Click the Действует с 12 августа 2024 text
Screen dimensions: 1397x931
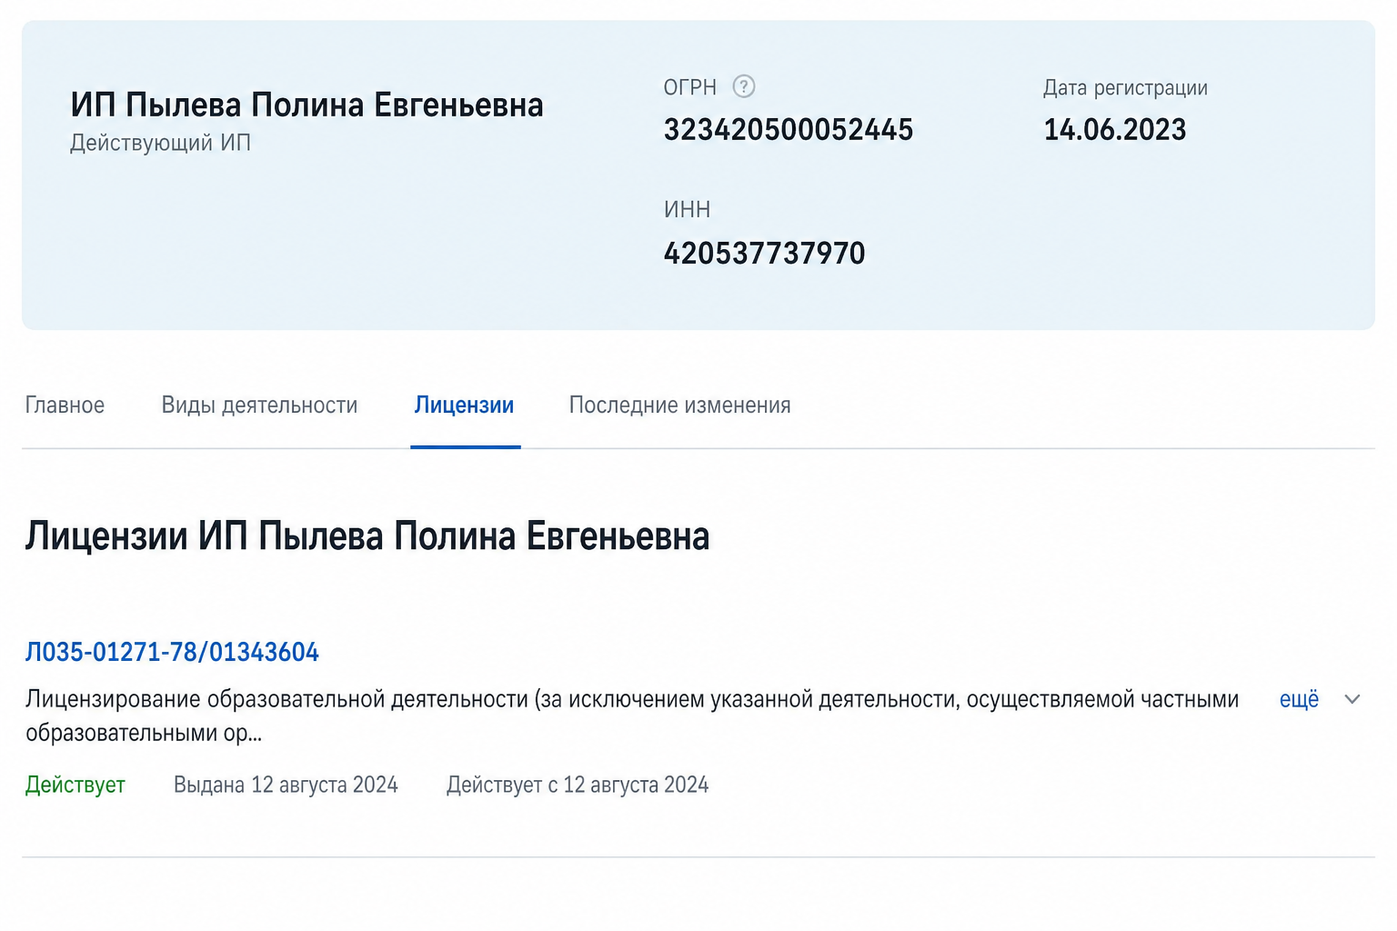(578, 785)
